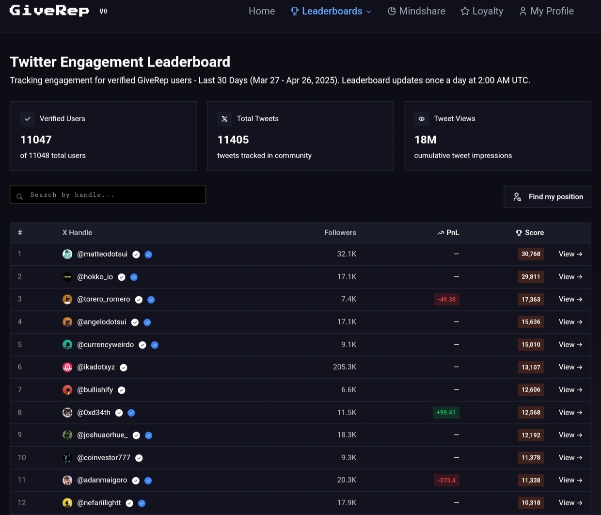Click View link for @joshuaorhue_
The image size is (601, 515).
pyautogui.click(x=570, y=435)
